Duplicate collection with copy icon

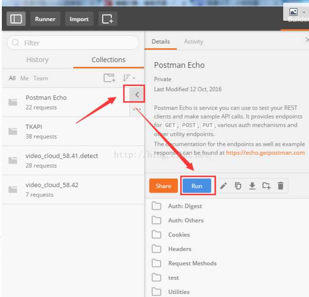pos(238,186)
